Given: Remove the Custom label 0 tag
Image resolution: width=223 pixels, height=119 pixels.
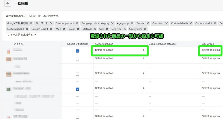Looking at the screenshot, I should tap(191, 23).
